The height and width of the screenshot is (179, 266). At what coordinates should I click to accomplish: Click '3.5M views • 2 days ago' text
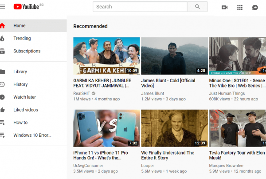95,171
